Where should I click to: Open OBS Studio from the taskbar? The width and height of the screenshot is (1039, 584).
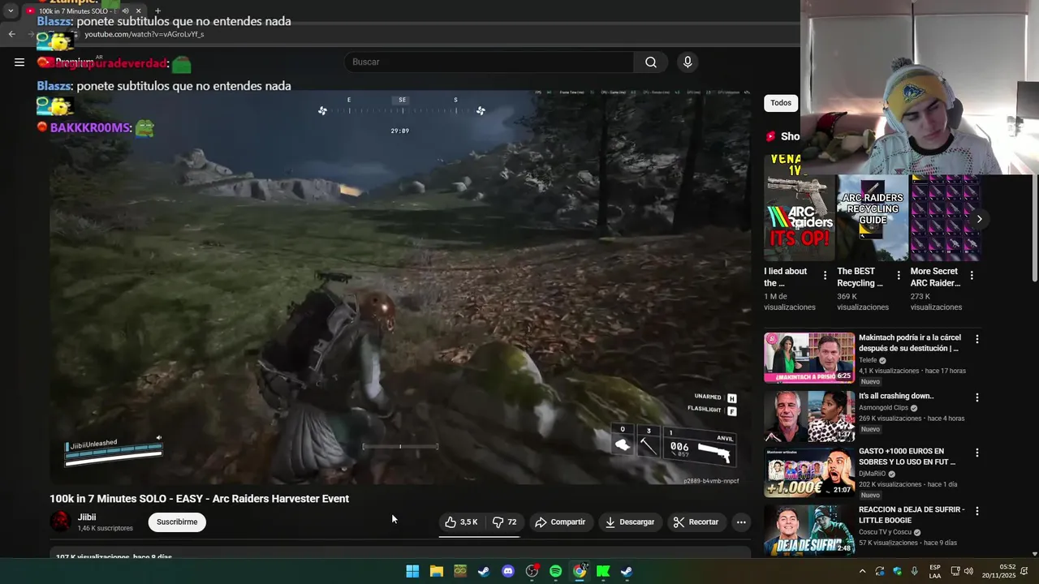(x=532, y=571)
